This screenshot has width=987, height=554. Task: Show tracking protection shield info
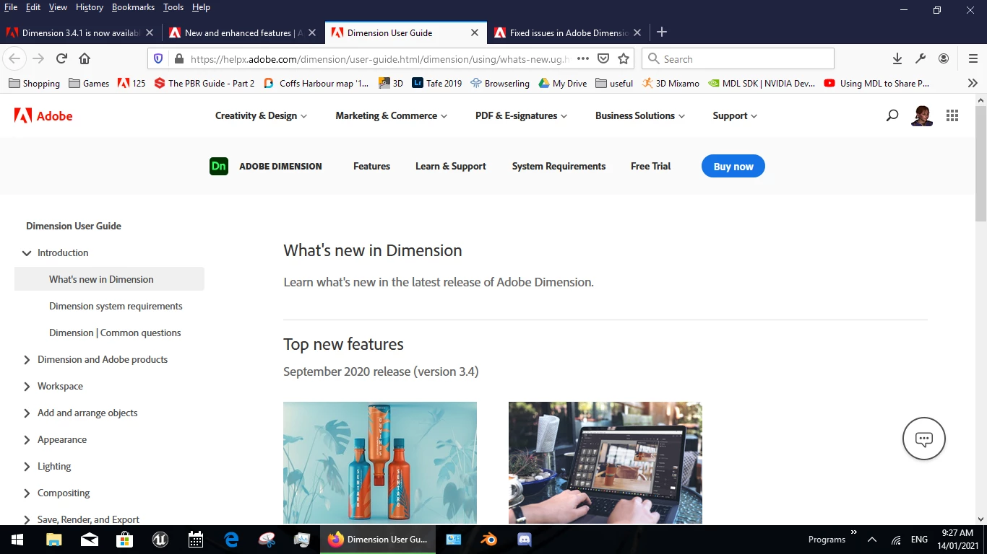[158, 58]
